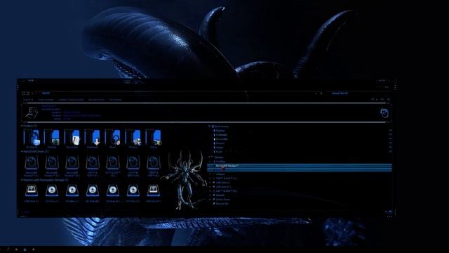The image size is (449, 253).
Task: Select OneDrive in the navigation tree
Action: click(220, 162)
